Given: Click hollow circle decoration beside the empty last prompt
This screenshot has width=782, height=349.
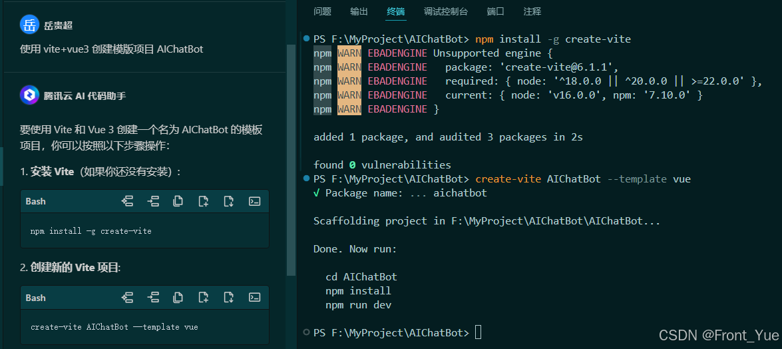Looking at the screenshot, I should [x=305, y=332].
